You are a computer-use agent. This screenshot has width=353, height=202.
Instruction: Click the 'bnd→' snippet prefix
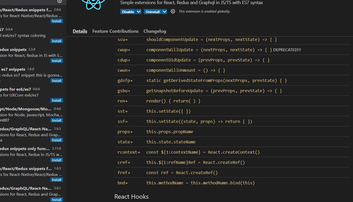(123, 183)
